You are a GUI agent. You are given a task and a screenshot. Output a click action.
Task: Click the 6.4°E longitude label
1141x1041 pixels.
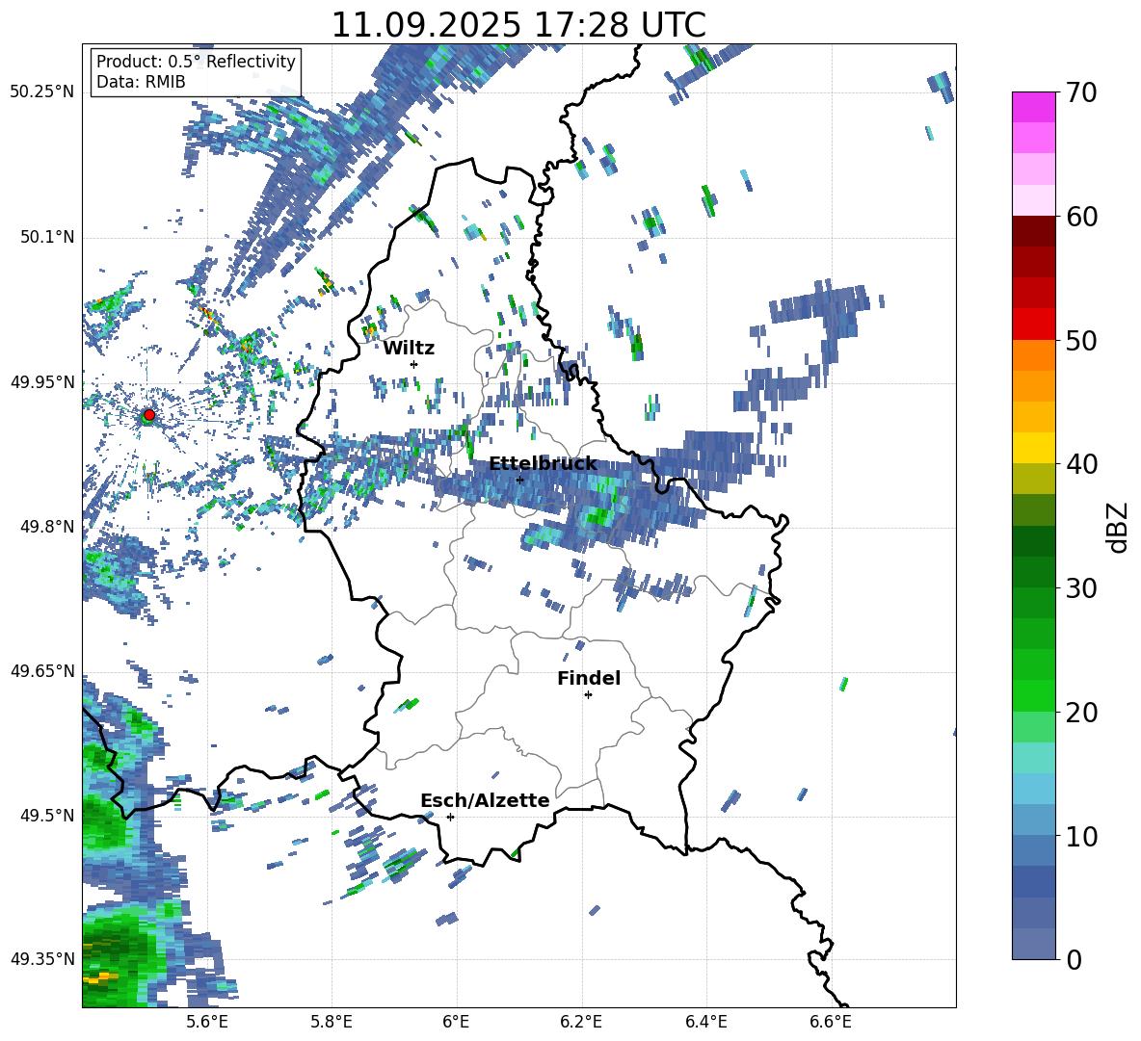pyautogui.click(x=705, y=1022)
